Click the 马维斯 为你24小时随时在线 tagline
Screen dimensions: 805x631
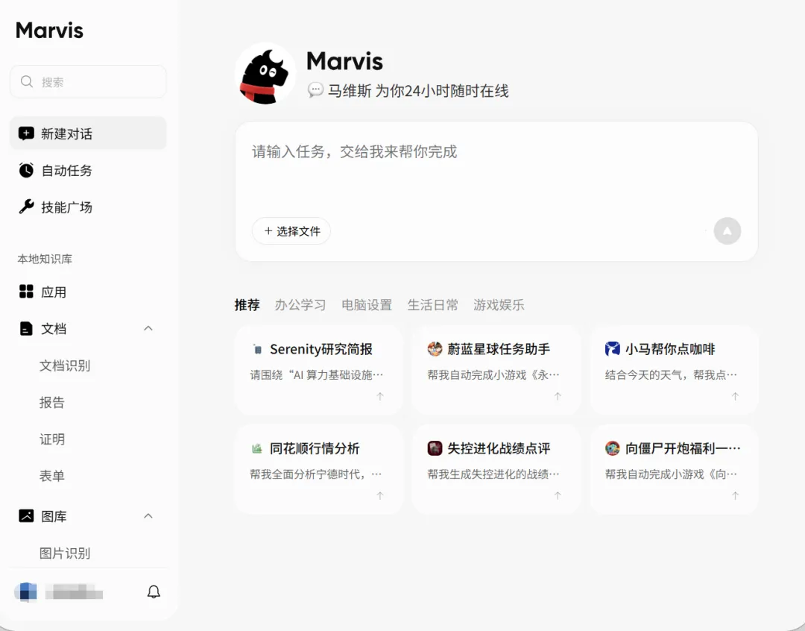tap(418, 91)
